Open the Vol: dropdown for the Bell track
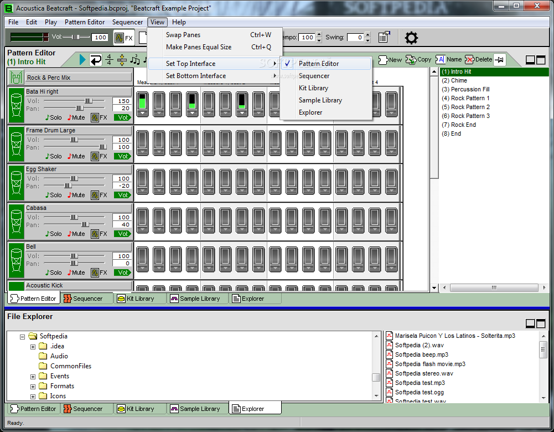Screen dimensions: 554x432 pos(122,273)
